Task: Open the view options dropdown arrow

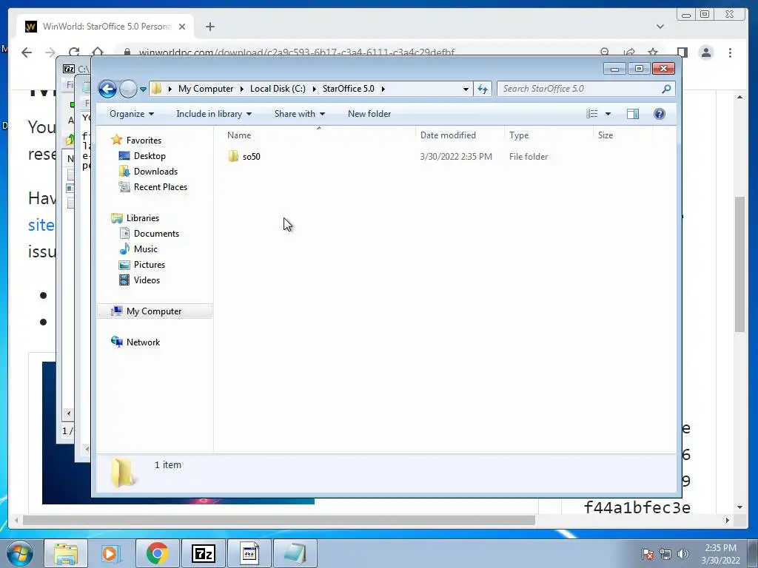Action: click(608, 114)
